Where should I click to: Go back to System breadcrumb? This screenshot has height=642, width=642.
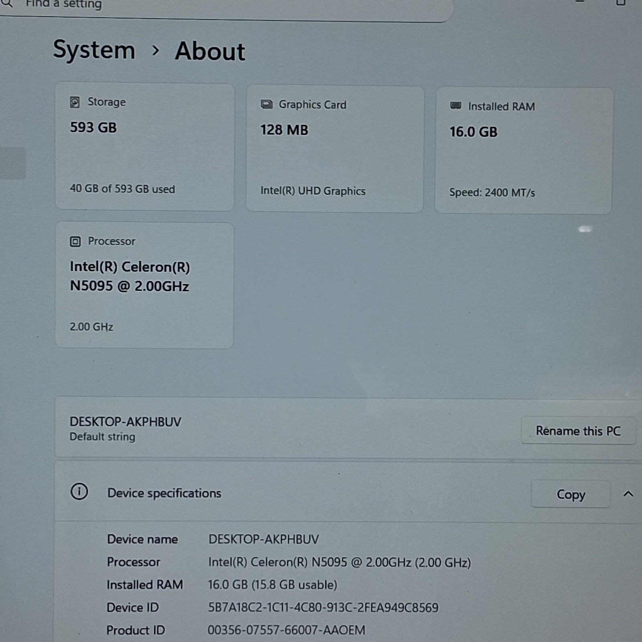[x=94, y=50]
